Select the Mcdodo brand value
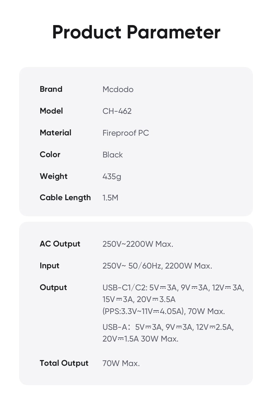The height and width of the screenshot is (399, 272). pyautogui.click(x=118, y=89)
